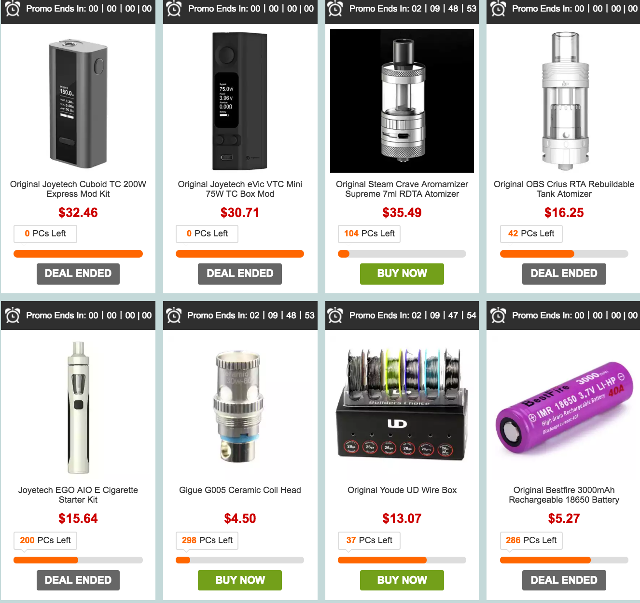
Task: Open Bestfire 3000mAh 18650 Battery title link
Action: tap(564, 495)
